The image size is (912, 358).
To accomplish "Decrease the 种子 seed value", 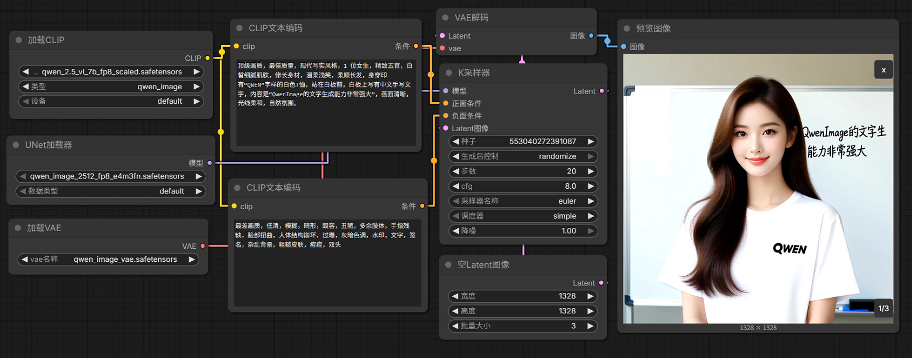I will 455,141.
